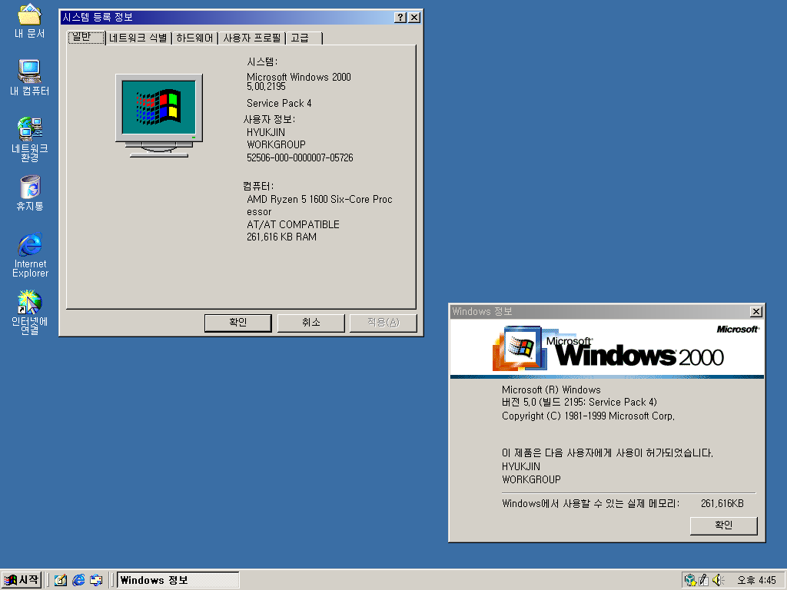Click the taskbar clock 오후 4:45
The width and height of the screenshot is (787, 590).
click(756, 580)
